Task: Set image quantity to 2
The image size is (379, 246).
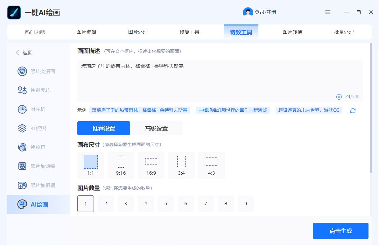Action: [106, 204]
